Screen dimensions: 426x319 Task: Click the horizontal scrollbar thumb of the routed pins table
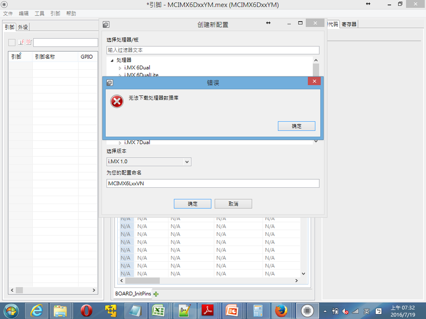click(142, 281)
